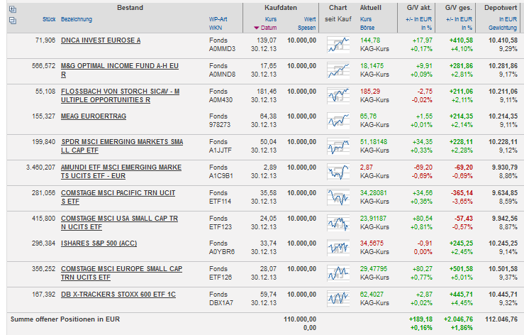Open COMSTAGE MSCI PACIFIC TRN UCITS ETF link
The width and height of the screenshot is (524, 335).
118,197
